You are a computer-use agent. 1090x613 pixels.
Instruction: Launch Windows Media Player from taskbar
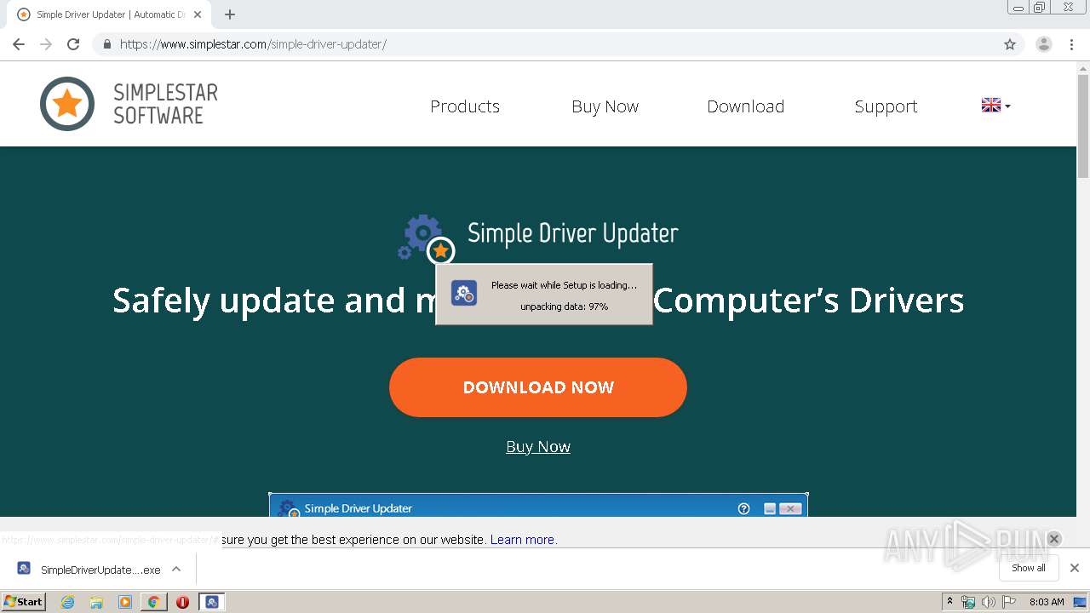pyautogui.click(x=125, y=602)
